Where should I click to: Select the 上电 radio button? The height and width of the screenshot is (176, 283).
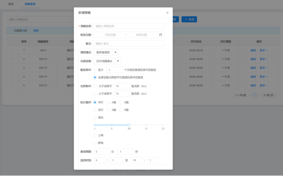point(95,135)
